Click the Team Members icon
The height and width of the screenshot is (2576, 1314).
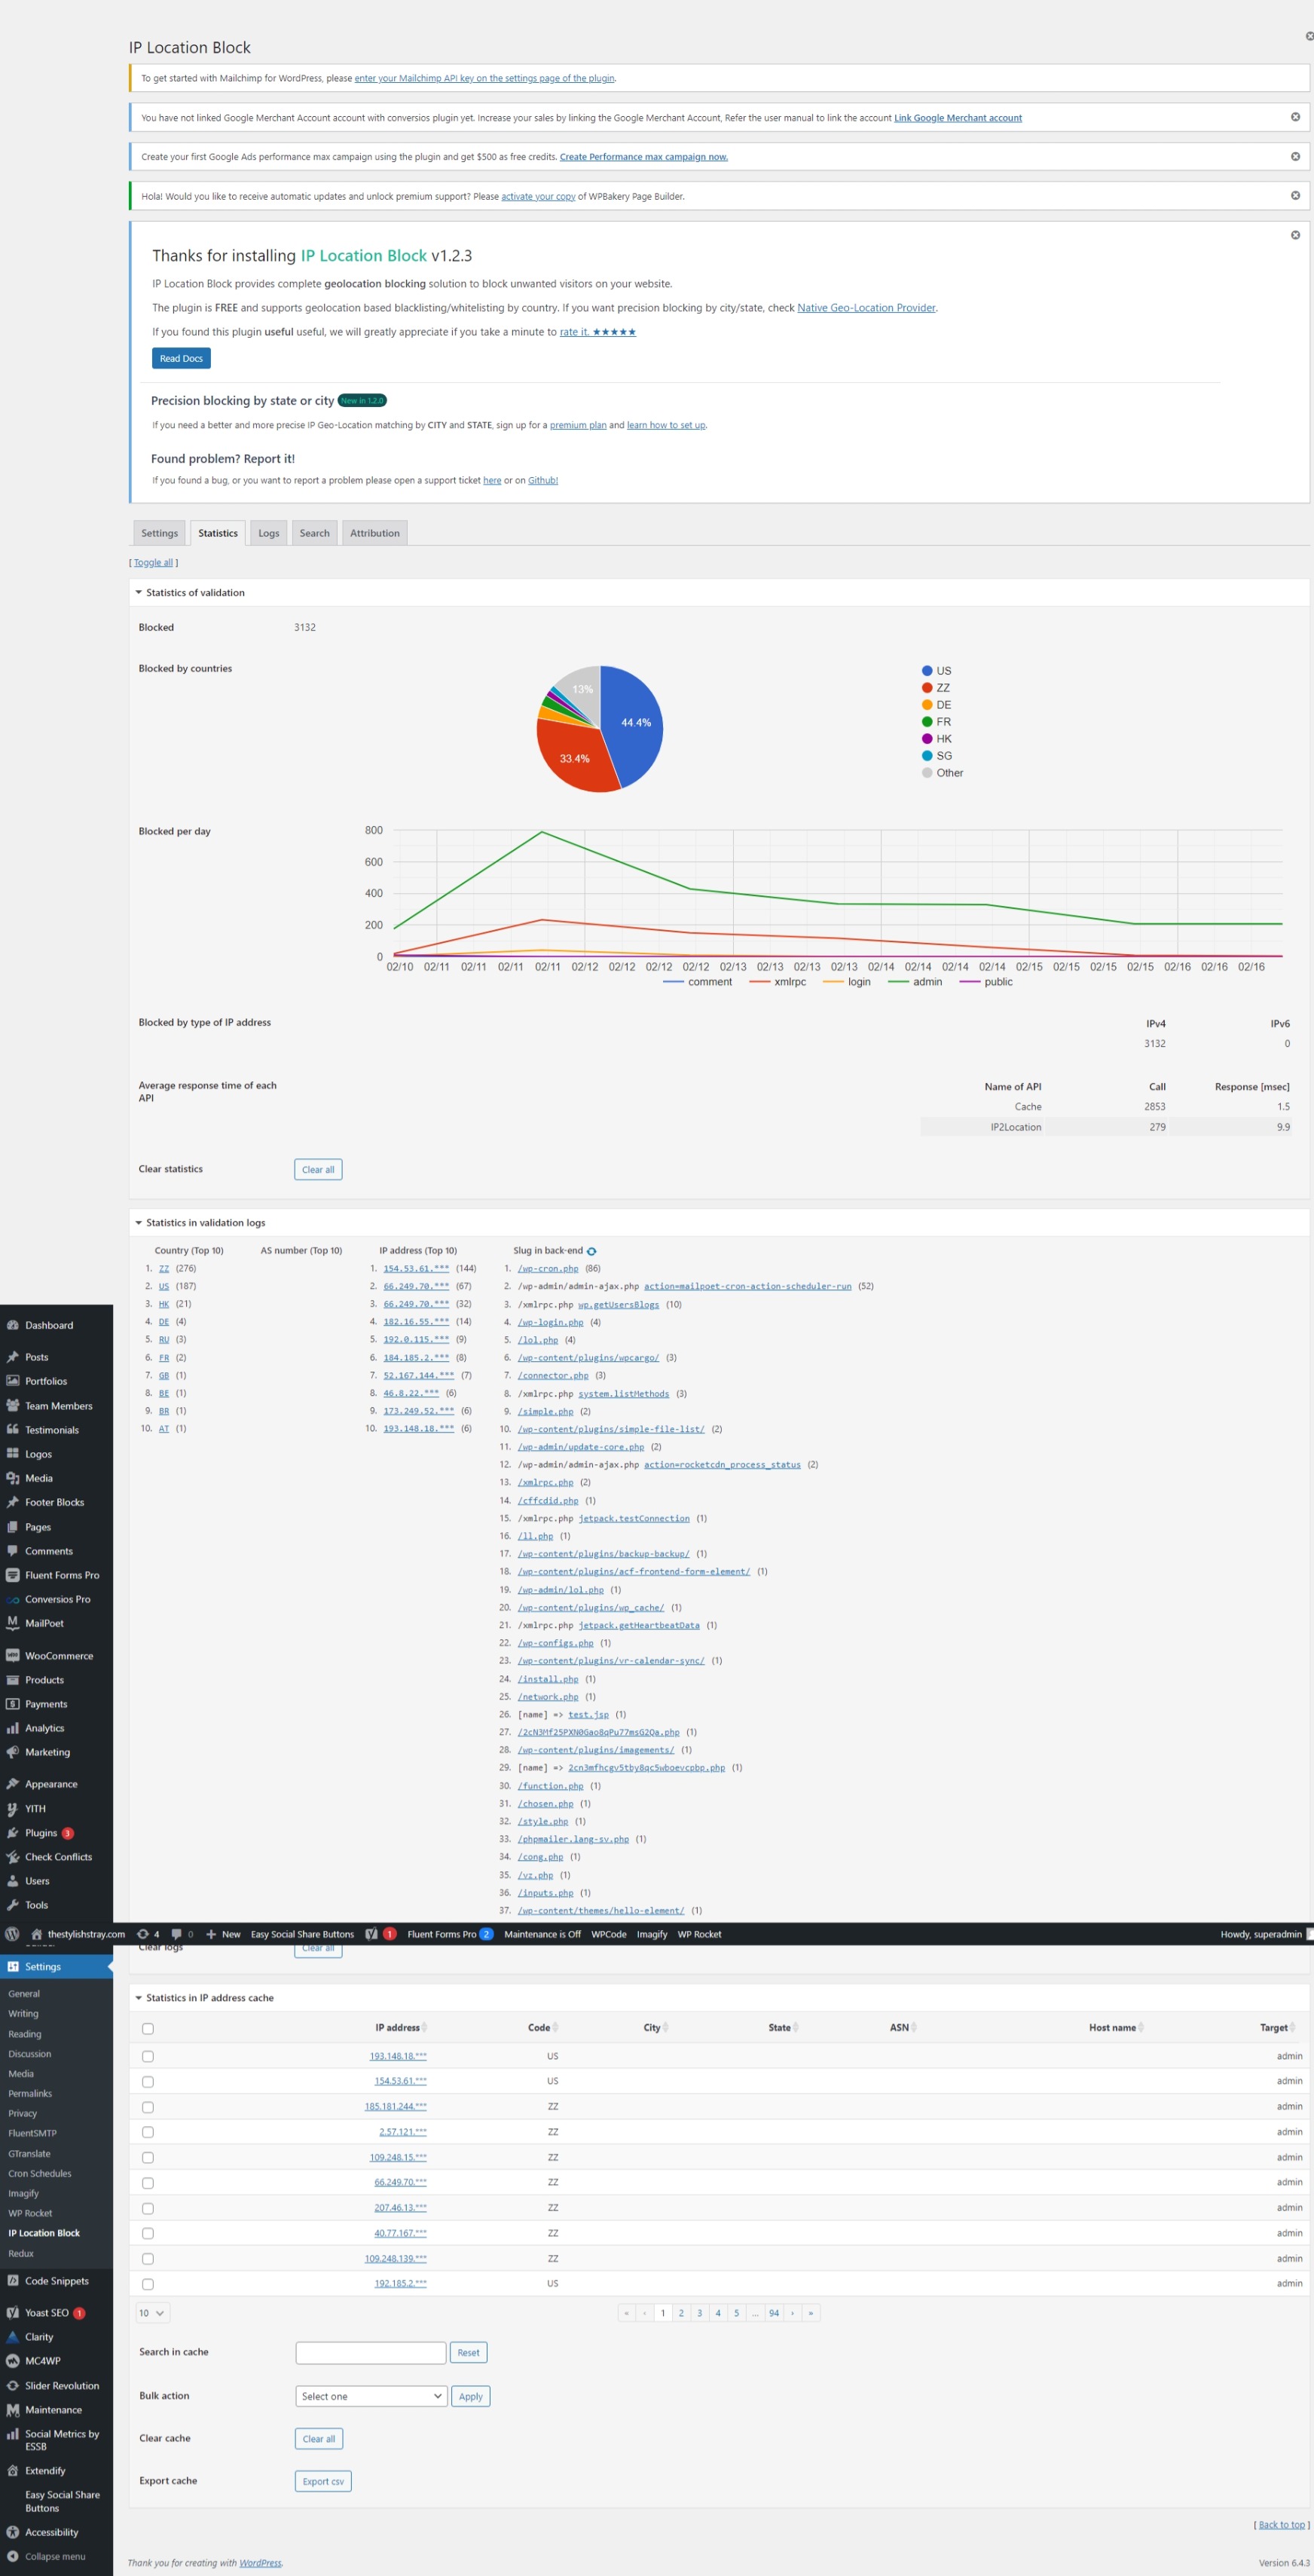(x=13, y=1405)
